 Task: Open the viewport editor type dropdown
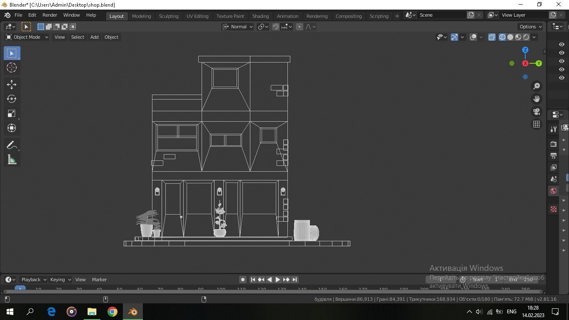point(10,27)
